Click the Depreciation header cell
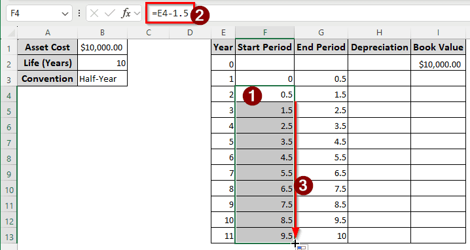The width and height of the screenshot is (470, 250). click(379, 47)
